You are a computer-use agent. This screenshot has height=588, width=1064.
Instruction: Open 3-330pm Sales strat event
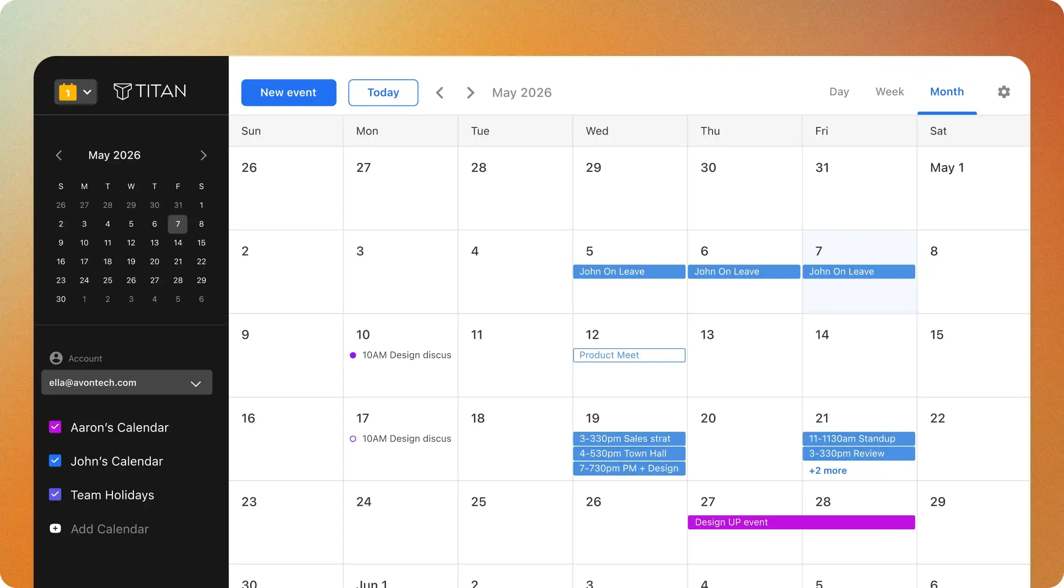(629, 439)
